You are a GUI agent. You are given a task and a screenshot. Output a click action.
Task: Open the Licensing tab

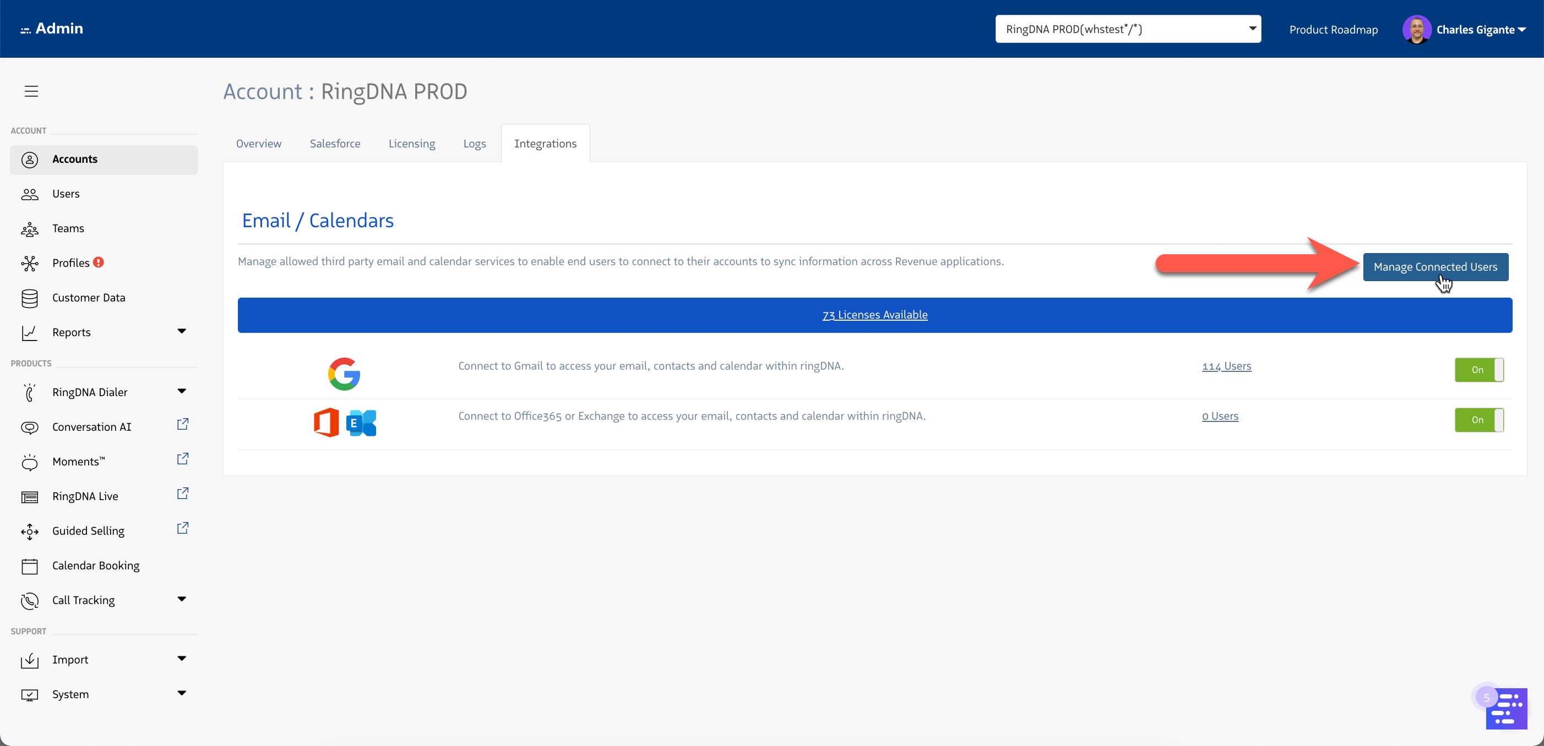[x=412, y=144]
